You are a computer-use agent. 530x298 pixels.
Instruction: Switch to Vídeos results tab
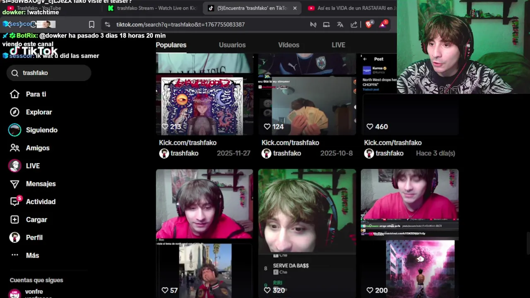coord(289,45)
